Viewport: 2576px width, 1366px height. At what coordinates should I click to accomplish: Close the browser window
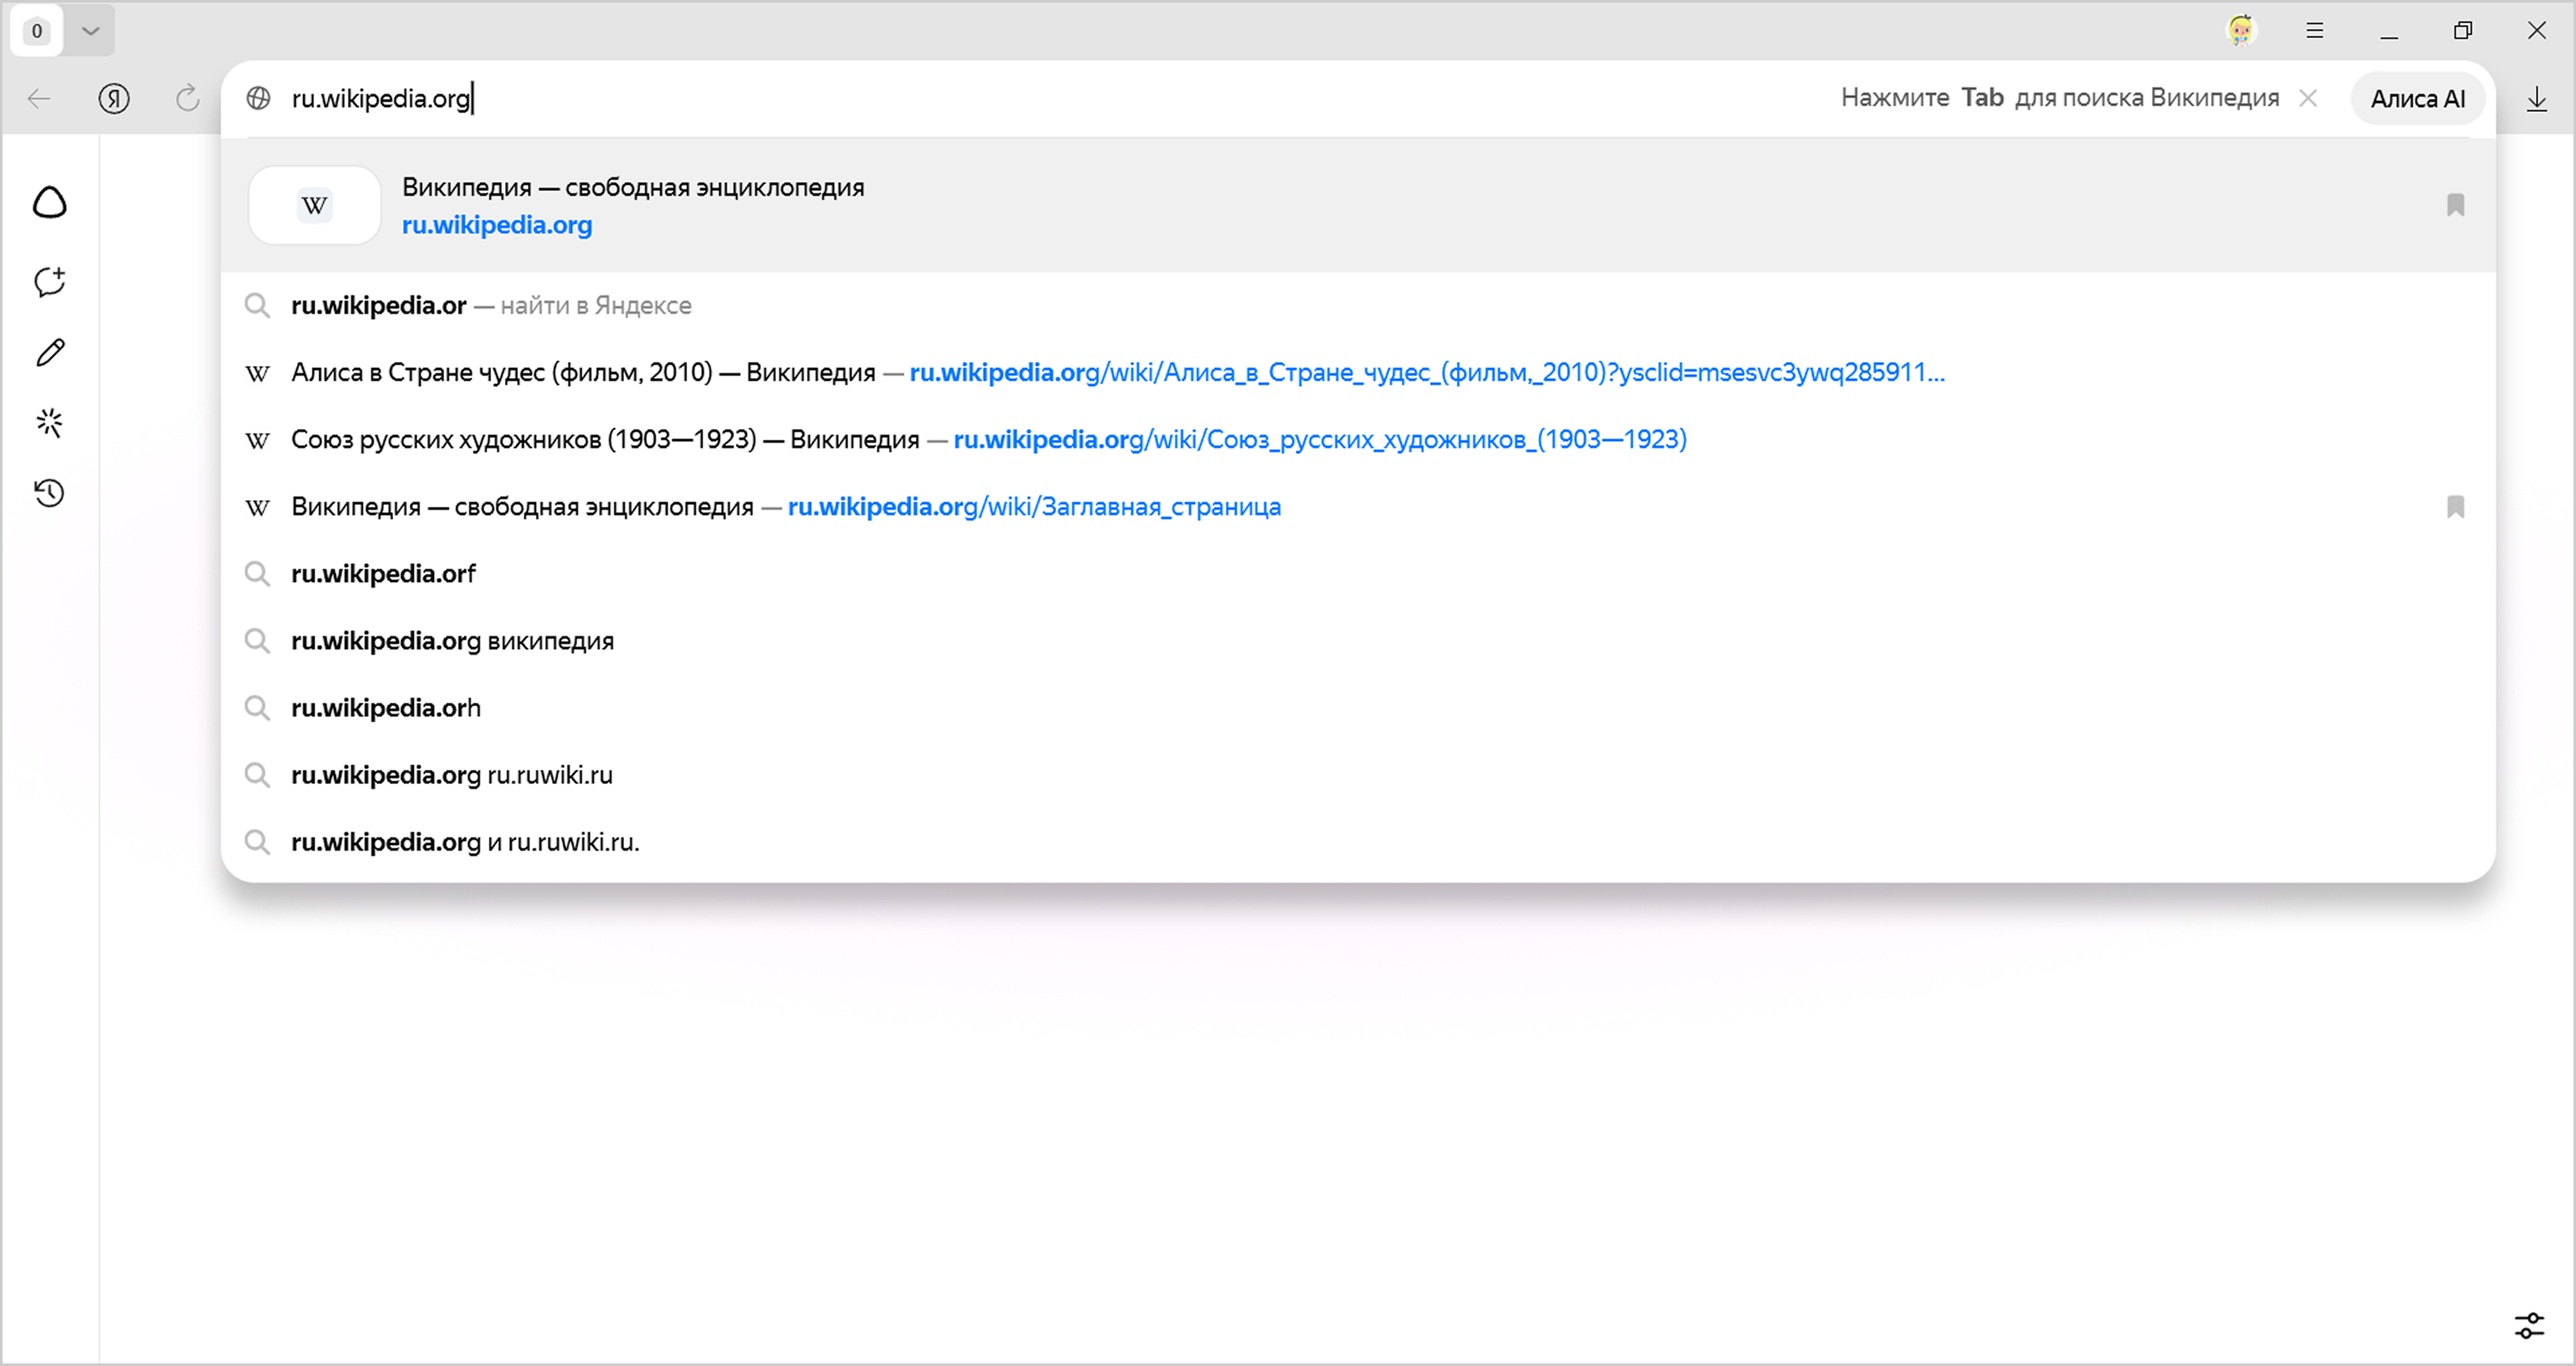pyautogui.click(x=2537, y=31)
